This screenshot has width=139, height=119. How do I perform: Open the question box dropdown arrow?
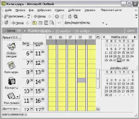pos(136,10)
